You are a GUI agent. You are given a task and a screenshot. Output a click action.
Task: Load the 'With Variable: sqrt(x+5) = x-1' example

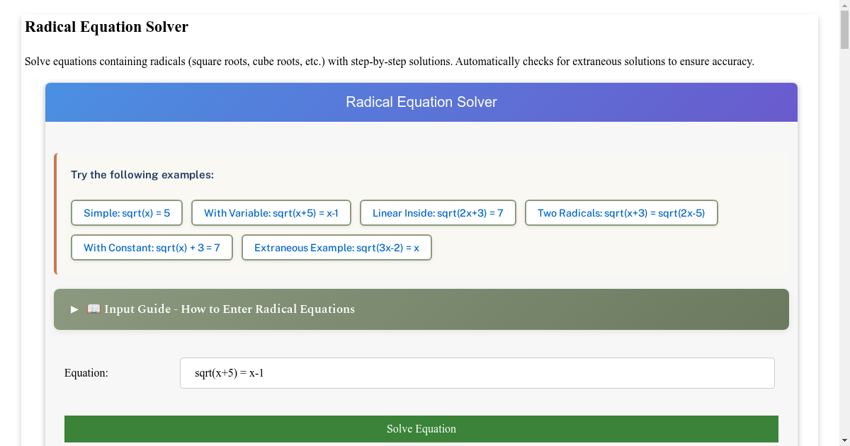(271, 213)
